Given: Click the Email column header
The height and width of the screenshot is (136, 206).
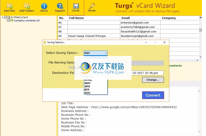Looking at the screenshot, I should pos(140,18).
